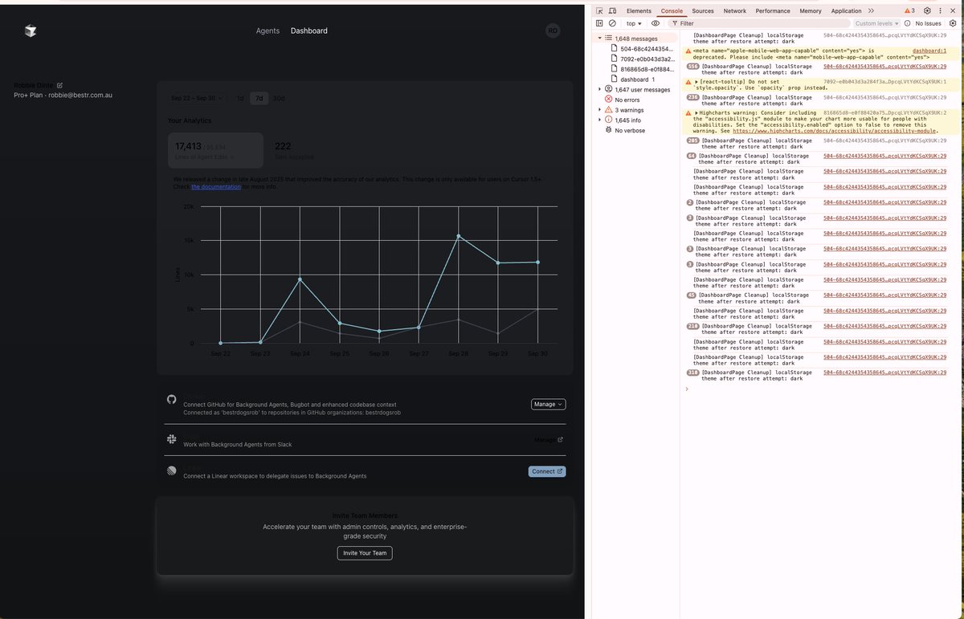The height and width of the screenshot is (619, 964).
Task: Toggle the console sidebar panel icon
Action: (x=599, y=23)
